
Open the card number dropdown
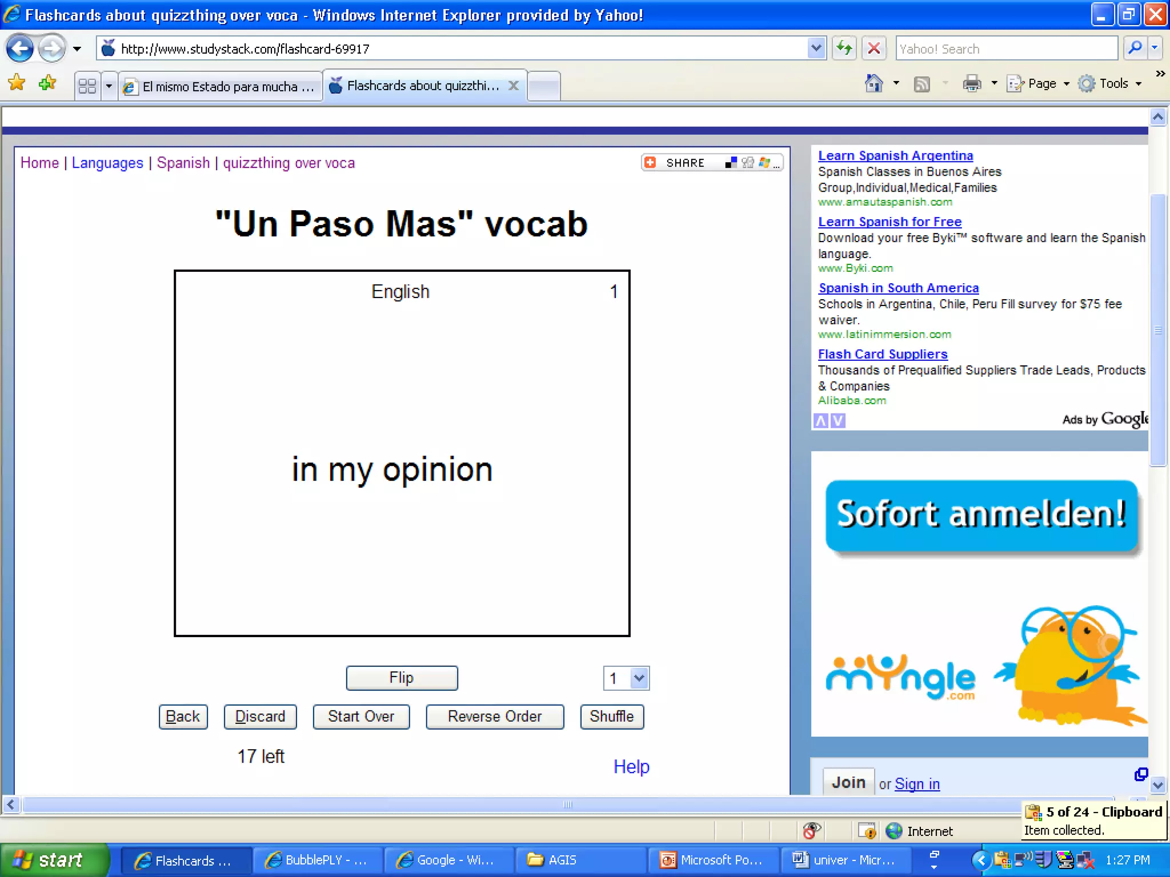(x=639, y=678)
